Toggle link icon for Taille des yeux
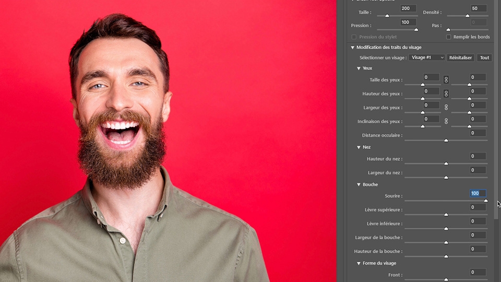Image resolution: width=501 pixels, height=282 pixels. point(446,79)
